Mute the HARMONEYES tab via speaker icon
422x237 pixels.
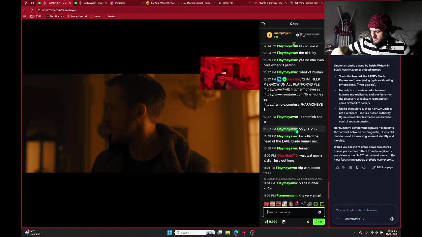click(x=44, y=3)
